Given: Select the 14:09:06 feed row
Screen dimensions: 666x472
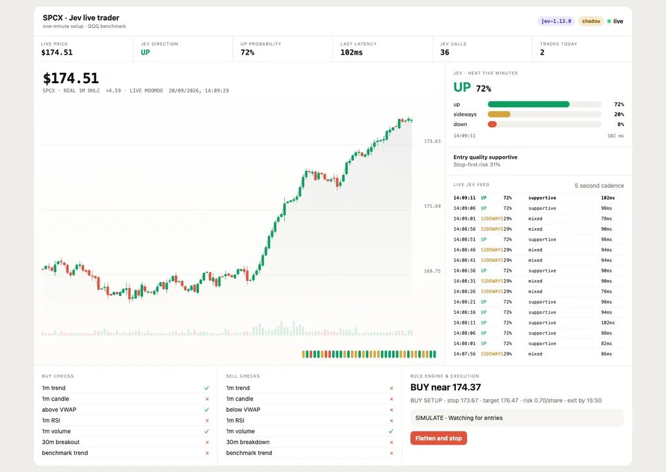Looking at the screenshot, I should 539,209.
